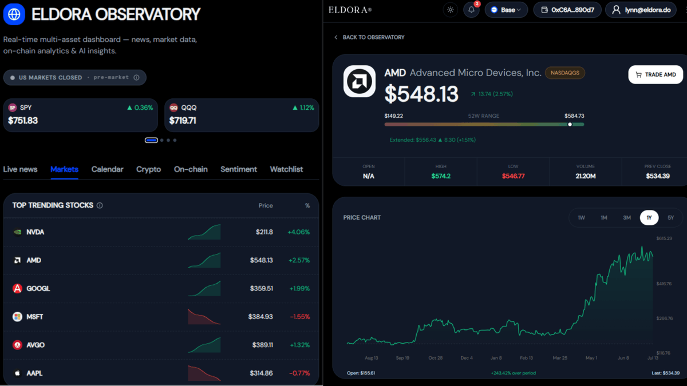Select the 1W chart range

581,217
